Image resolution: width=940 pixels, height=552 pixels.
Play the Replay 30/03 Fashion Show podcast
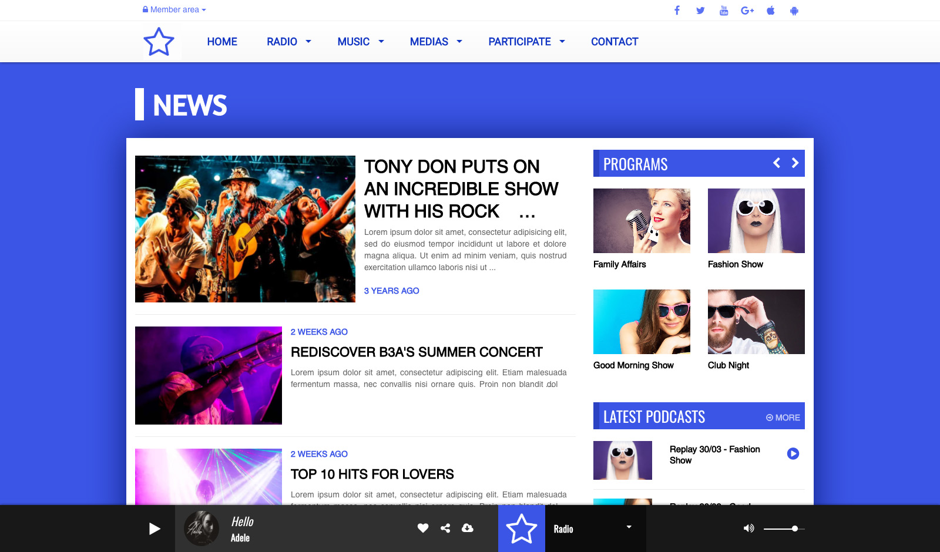(x=793, y=453)
